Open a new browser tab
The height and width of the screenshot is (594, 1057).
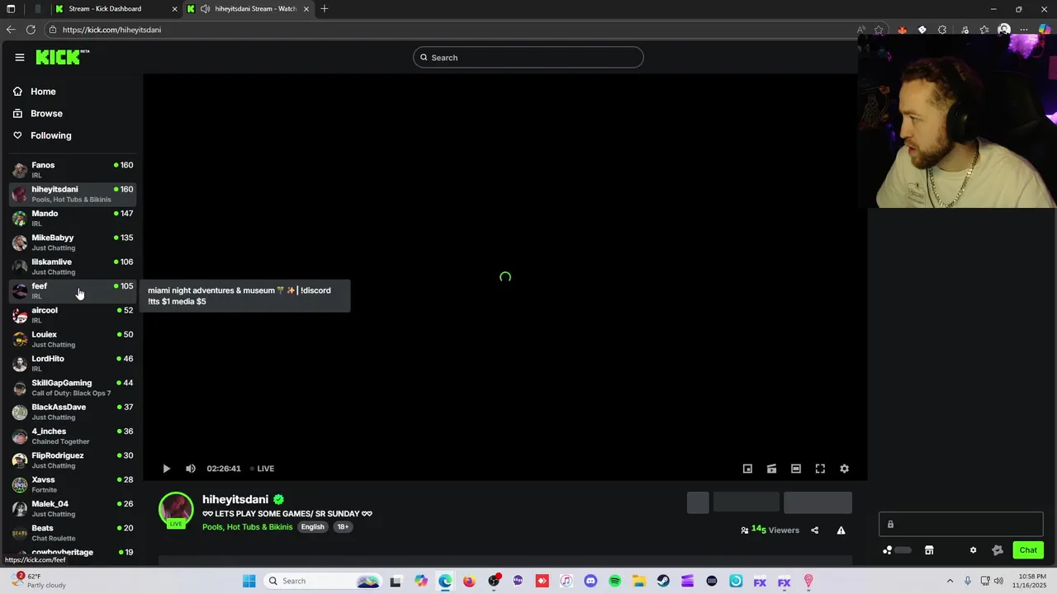325,9
